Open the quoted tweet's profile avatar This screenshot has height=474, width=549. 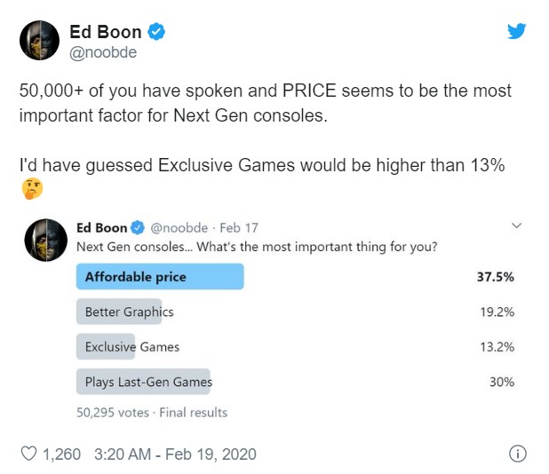coord(46,240)
